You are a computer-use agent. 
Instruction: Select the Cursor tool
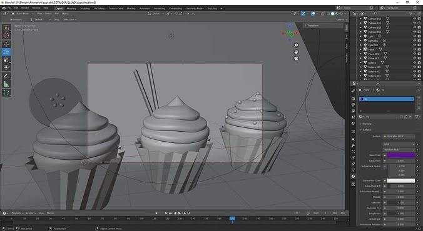click(x=6, y=36)
